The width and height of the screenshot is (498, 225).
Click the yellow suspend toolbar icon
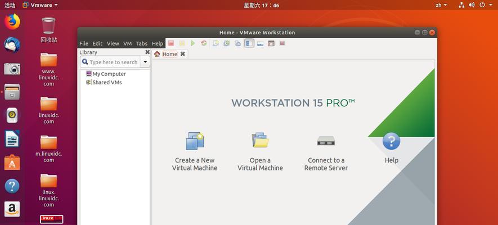tap(182, 43)
